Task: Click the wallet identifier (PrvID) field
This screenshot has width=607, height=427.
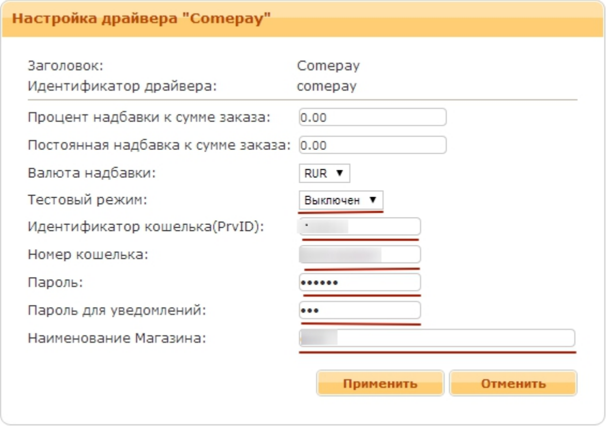Action: pos(359,227)
